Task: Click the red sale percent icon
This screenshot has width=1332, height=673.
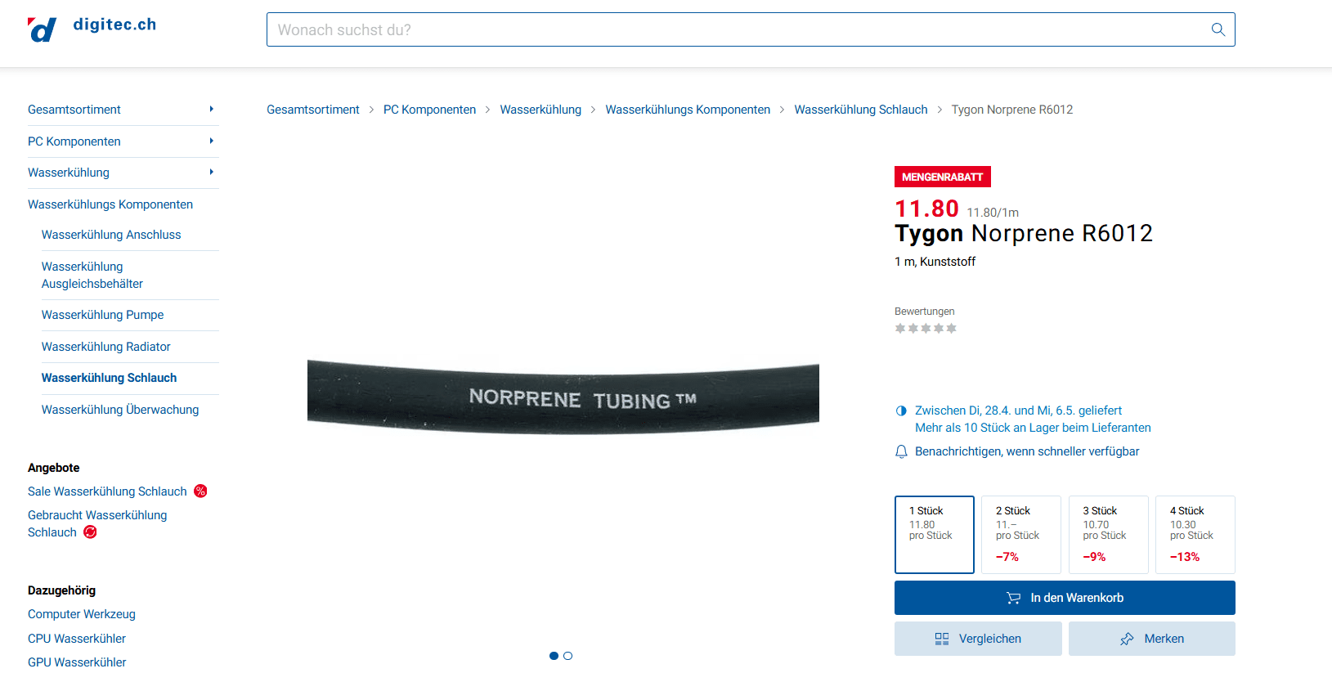Action: click(x=200, y=491)
